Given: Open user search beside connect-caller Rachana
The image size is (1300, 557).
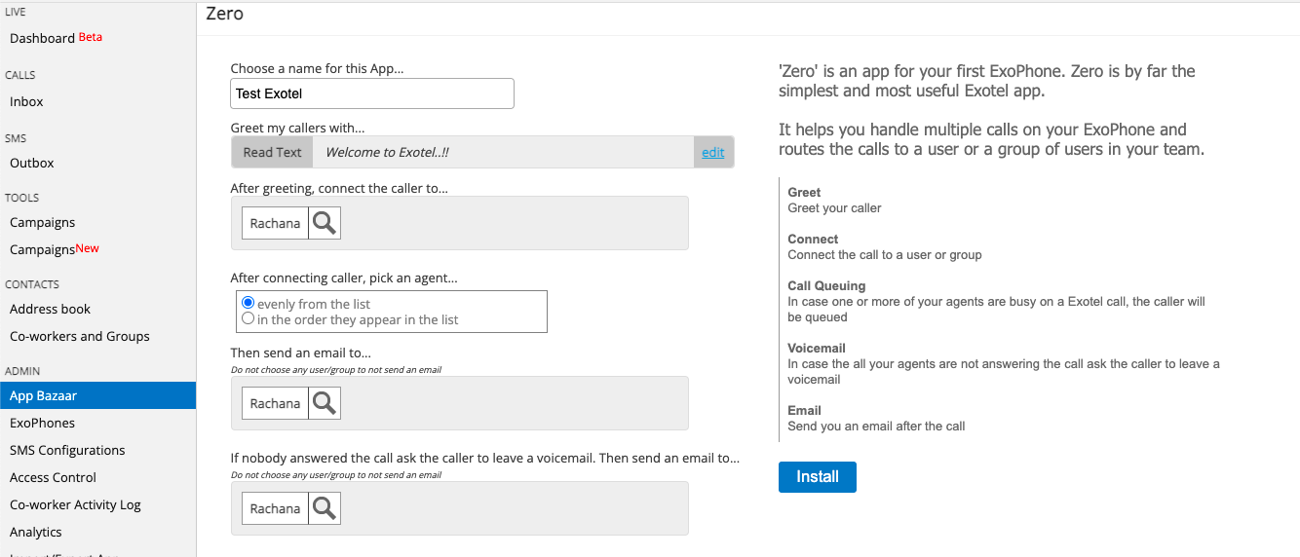Looking at the screenshot, I should coord(325,223).
